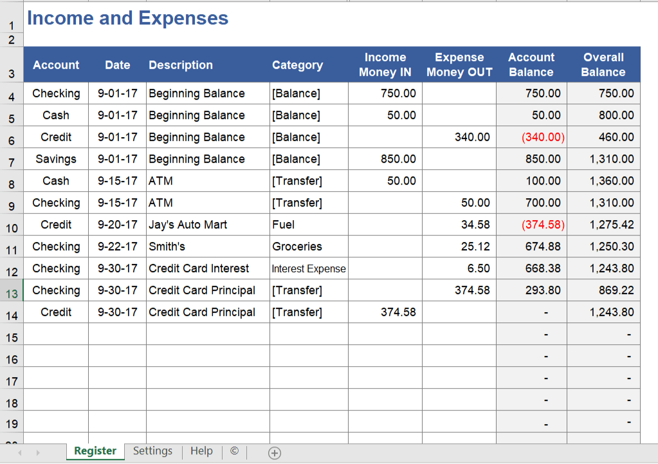The image size is (658, 464).
Task: Select row header 4
Action: 11,93
